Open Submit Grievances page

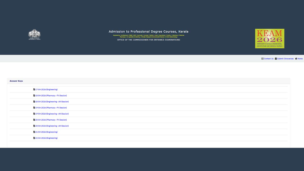pyautogui.click(x=285, y=59)
